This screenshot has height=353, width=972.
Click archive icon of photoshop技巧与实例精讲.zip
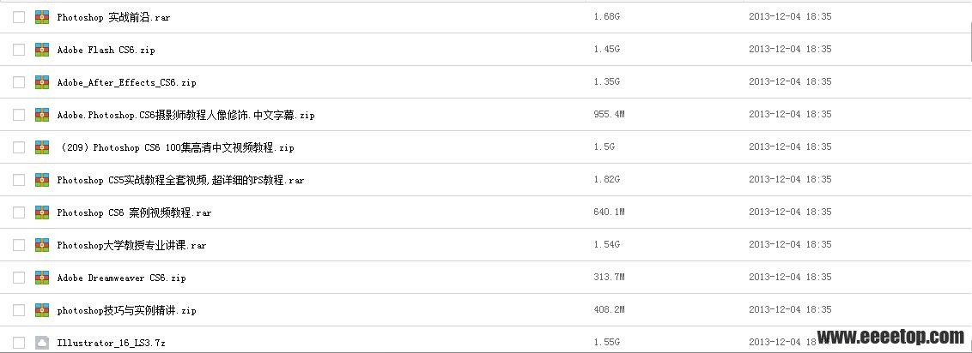[42, 309]
